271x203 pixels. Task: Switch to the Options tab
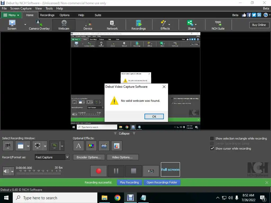pyautogui.click(x=65, y=15)
